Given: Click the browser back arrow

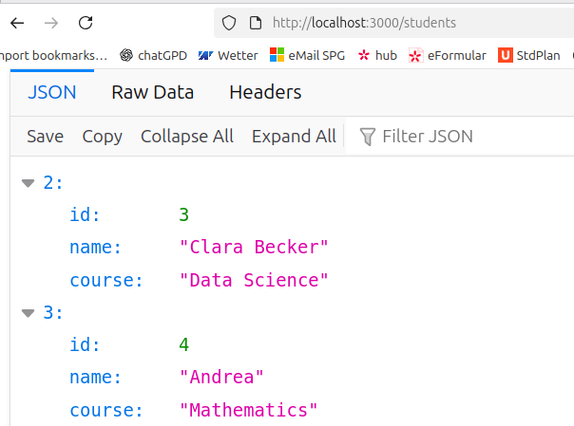Looking at the screenshot, I should tap(18, 22).
